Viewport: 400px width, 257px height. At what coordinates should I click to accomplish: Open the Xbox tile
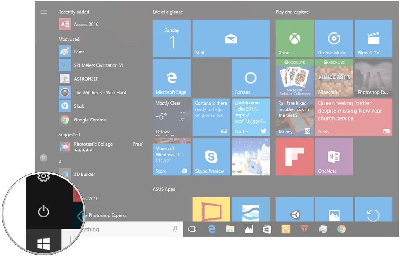[295, 38]
